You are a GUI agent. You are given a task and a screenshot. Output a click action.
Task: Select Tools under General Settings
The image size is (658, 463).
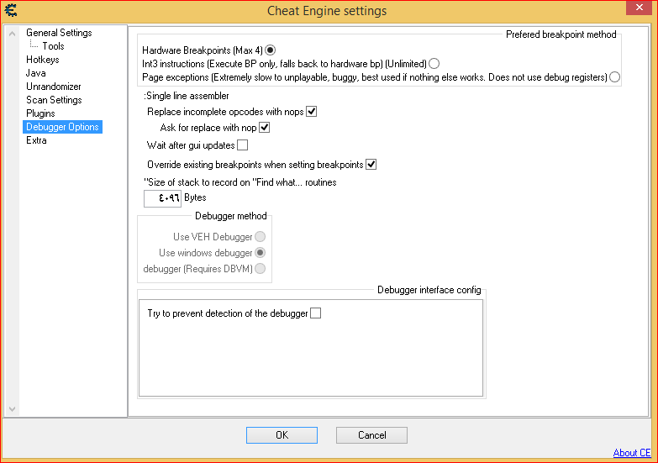(x=53, y=46)
